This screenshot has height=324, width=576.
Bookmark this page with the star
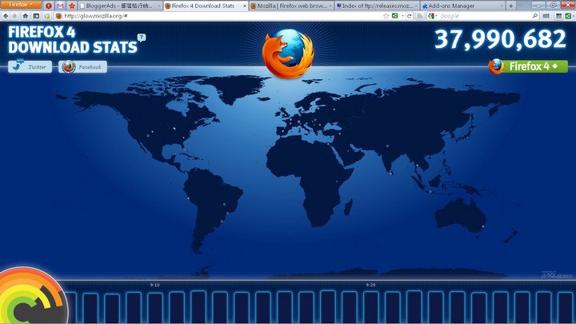click(386, 16)
